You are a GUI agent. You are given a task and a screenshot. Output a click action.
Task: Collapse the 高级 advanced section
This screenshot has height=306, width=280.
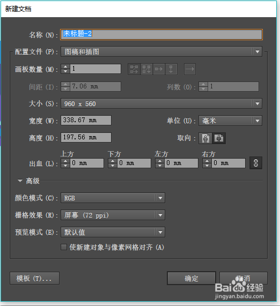tap(20, 181)
